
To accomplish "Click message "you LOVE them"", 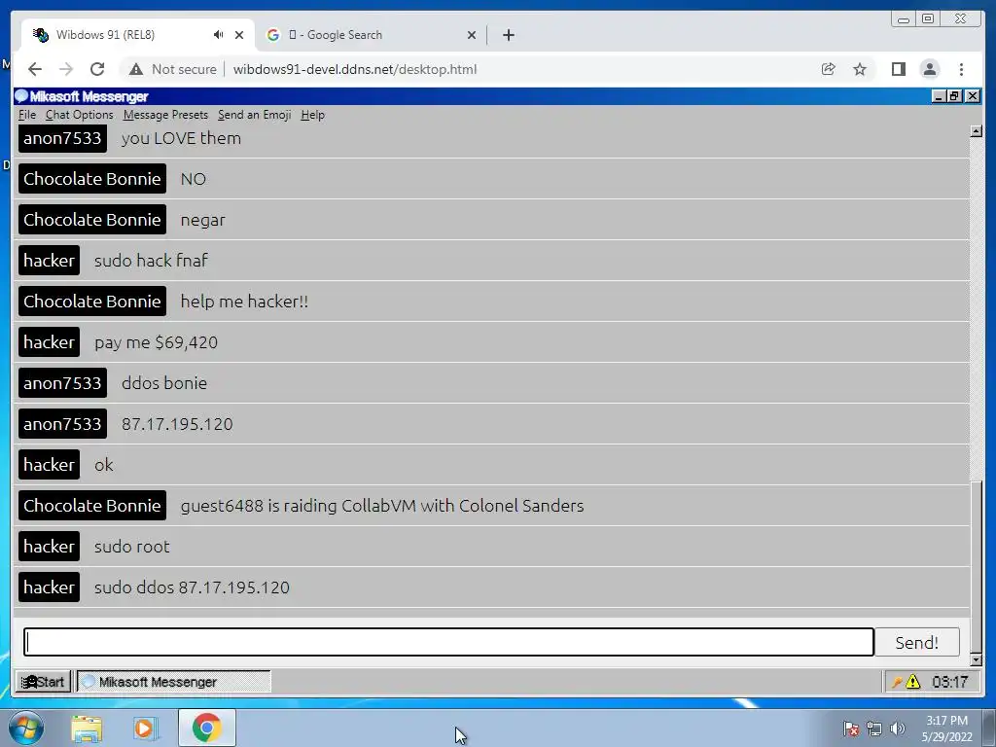I will 181,138.
